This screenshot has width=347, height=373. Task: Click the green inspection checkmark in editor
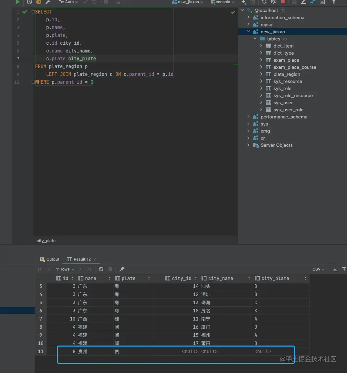pyautogui.click(x=233, y=12)
